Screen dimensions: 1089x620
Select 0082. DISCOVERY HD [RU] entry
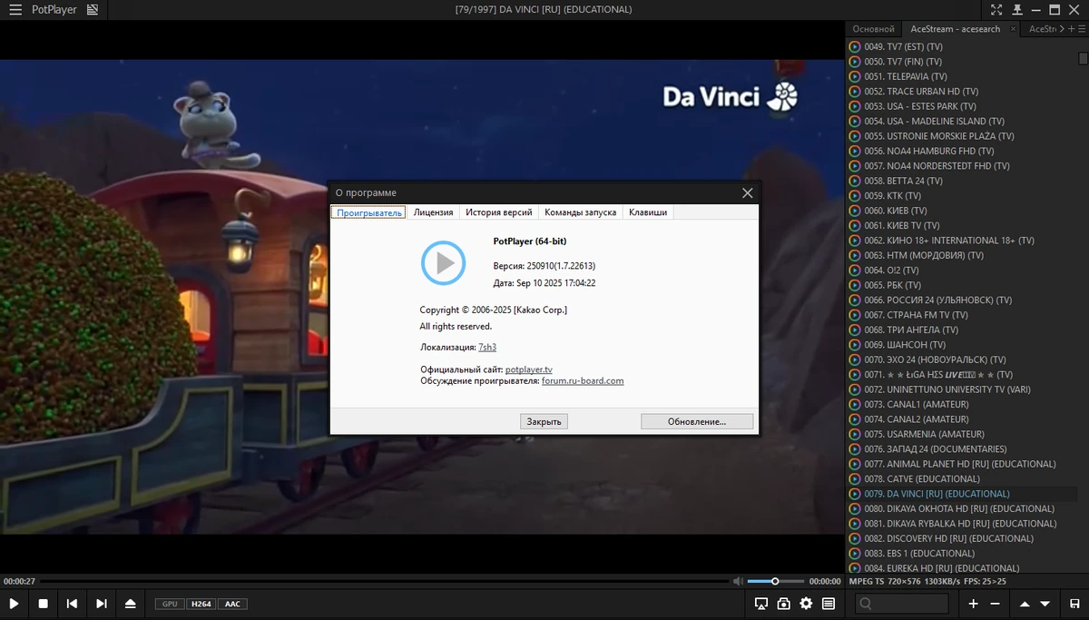[x=962, y=538]
